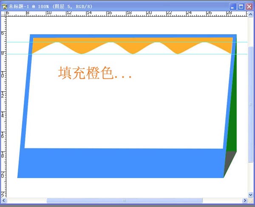Click the horizontal ruler at top
This screenshot has height=207, width=255.
point(127,14)
